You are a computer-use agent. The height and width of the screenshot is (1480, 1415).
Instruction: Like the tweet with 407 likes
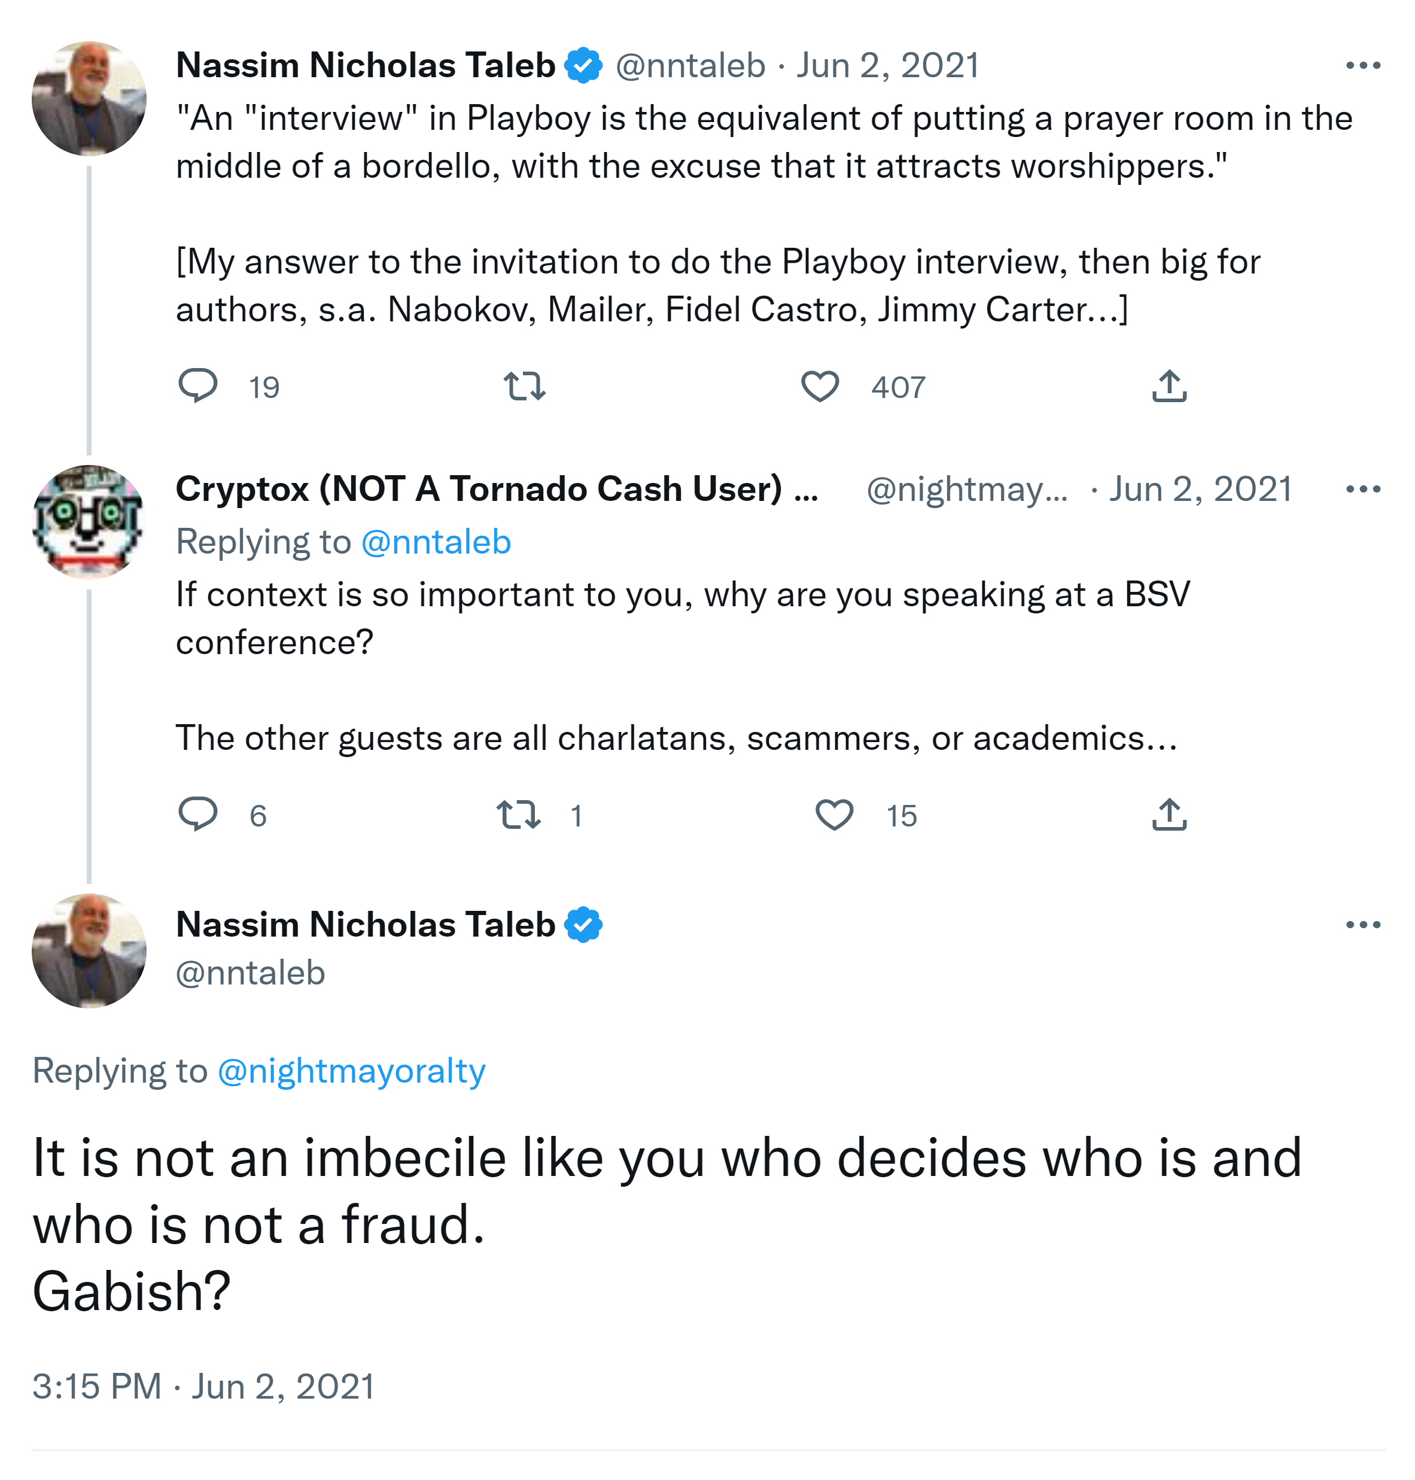pyautogui.click(x=820, y=386)
